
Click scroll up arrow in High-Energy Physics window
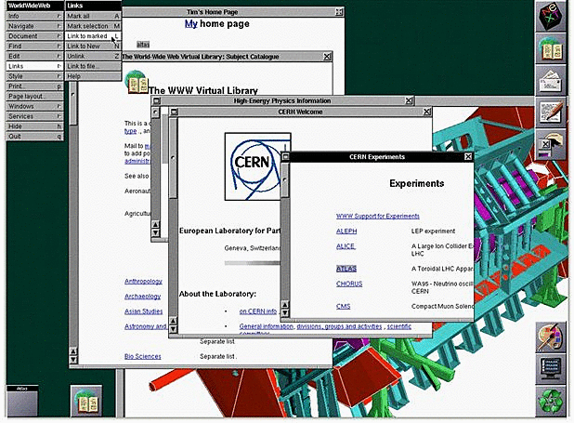pos(156,224)
